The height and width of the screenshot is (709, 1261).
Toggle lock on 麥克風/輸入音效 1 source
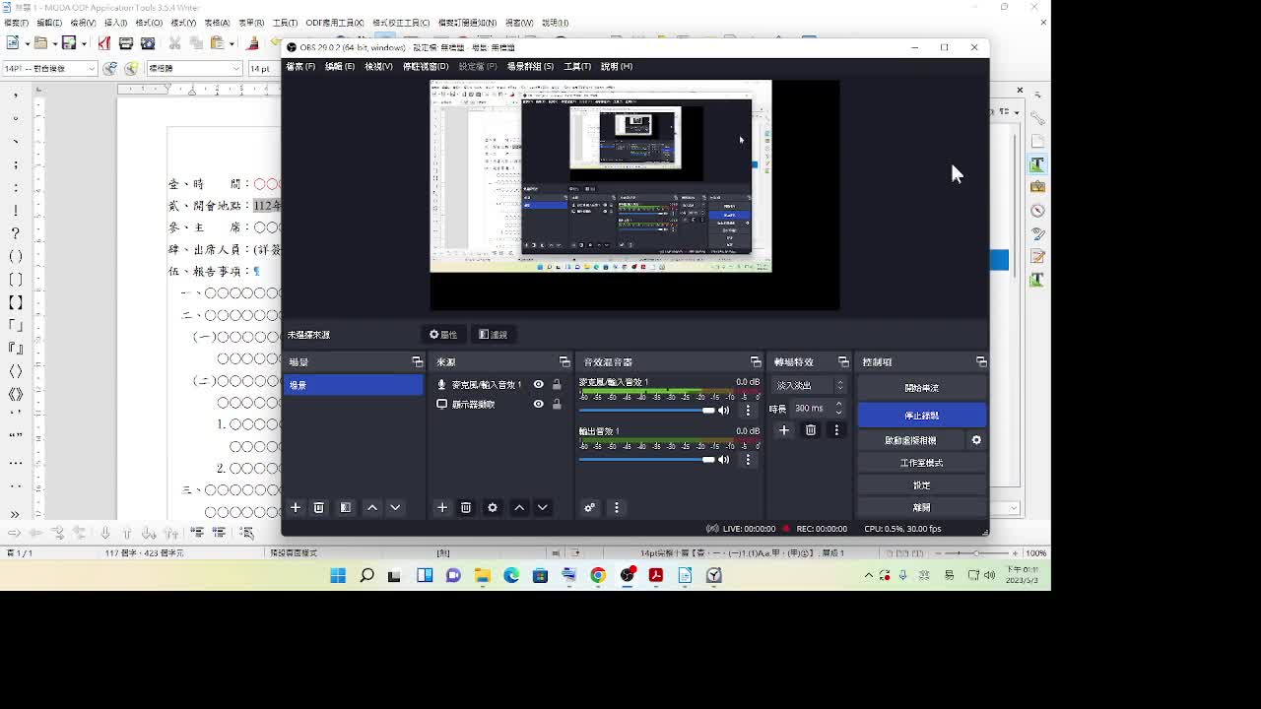click(557, 384)
